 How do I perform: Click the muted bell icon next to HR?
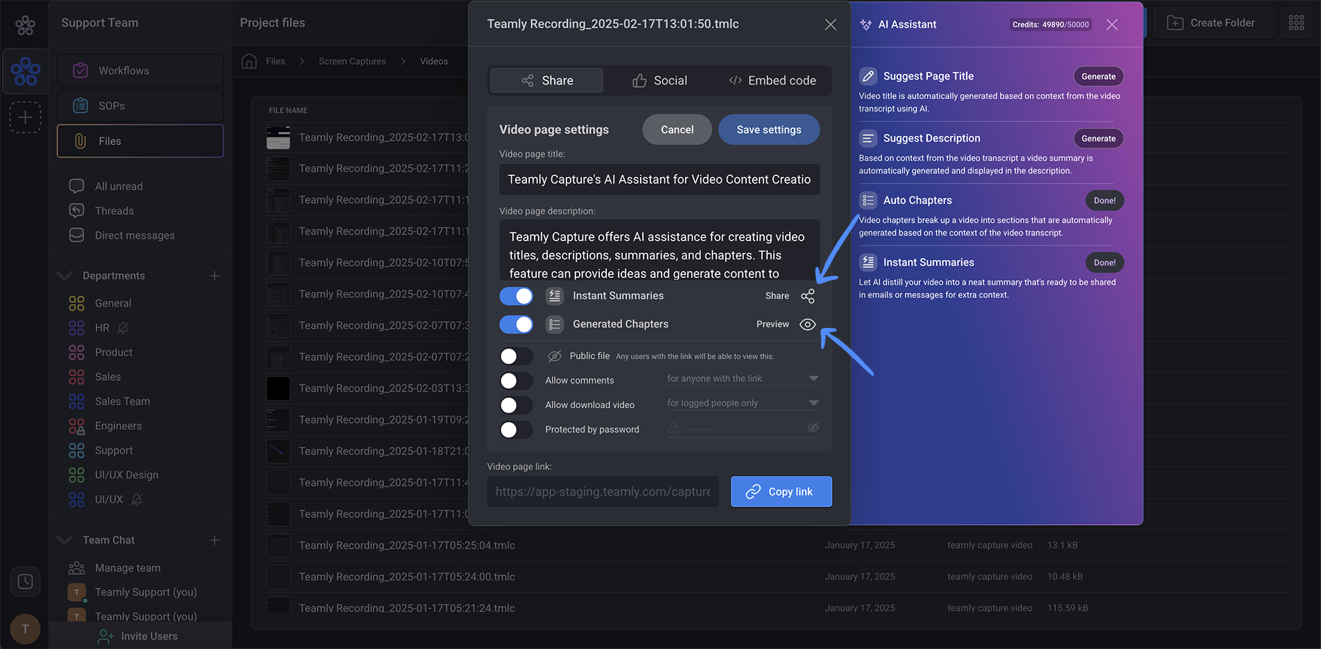[x=123, y=327]
